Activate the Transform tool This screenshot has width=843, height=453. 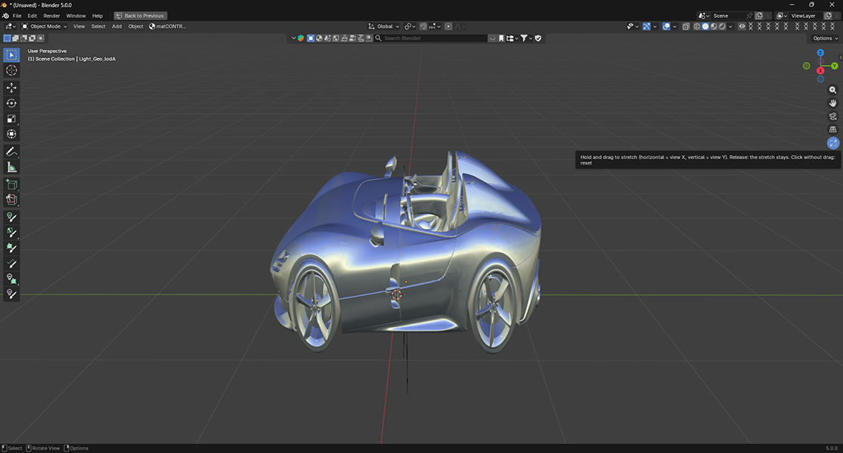pos(11,134)
